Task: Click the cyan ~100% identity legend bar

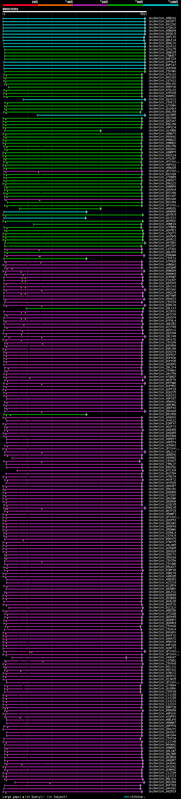Action: coord(161,5)
